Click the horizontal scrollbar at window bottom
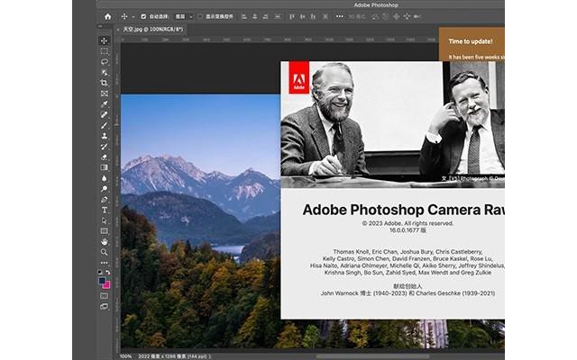577x360 pixels. [372, 356]
